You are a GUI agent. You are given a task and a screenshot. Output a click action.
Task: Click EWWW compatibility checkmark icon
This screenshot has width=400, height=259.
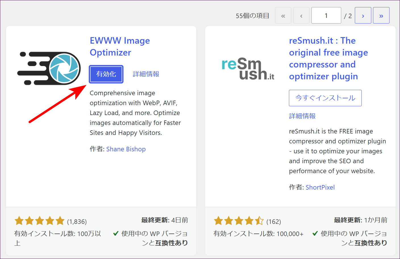click(116, 233)
